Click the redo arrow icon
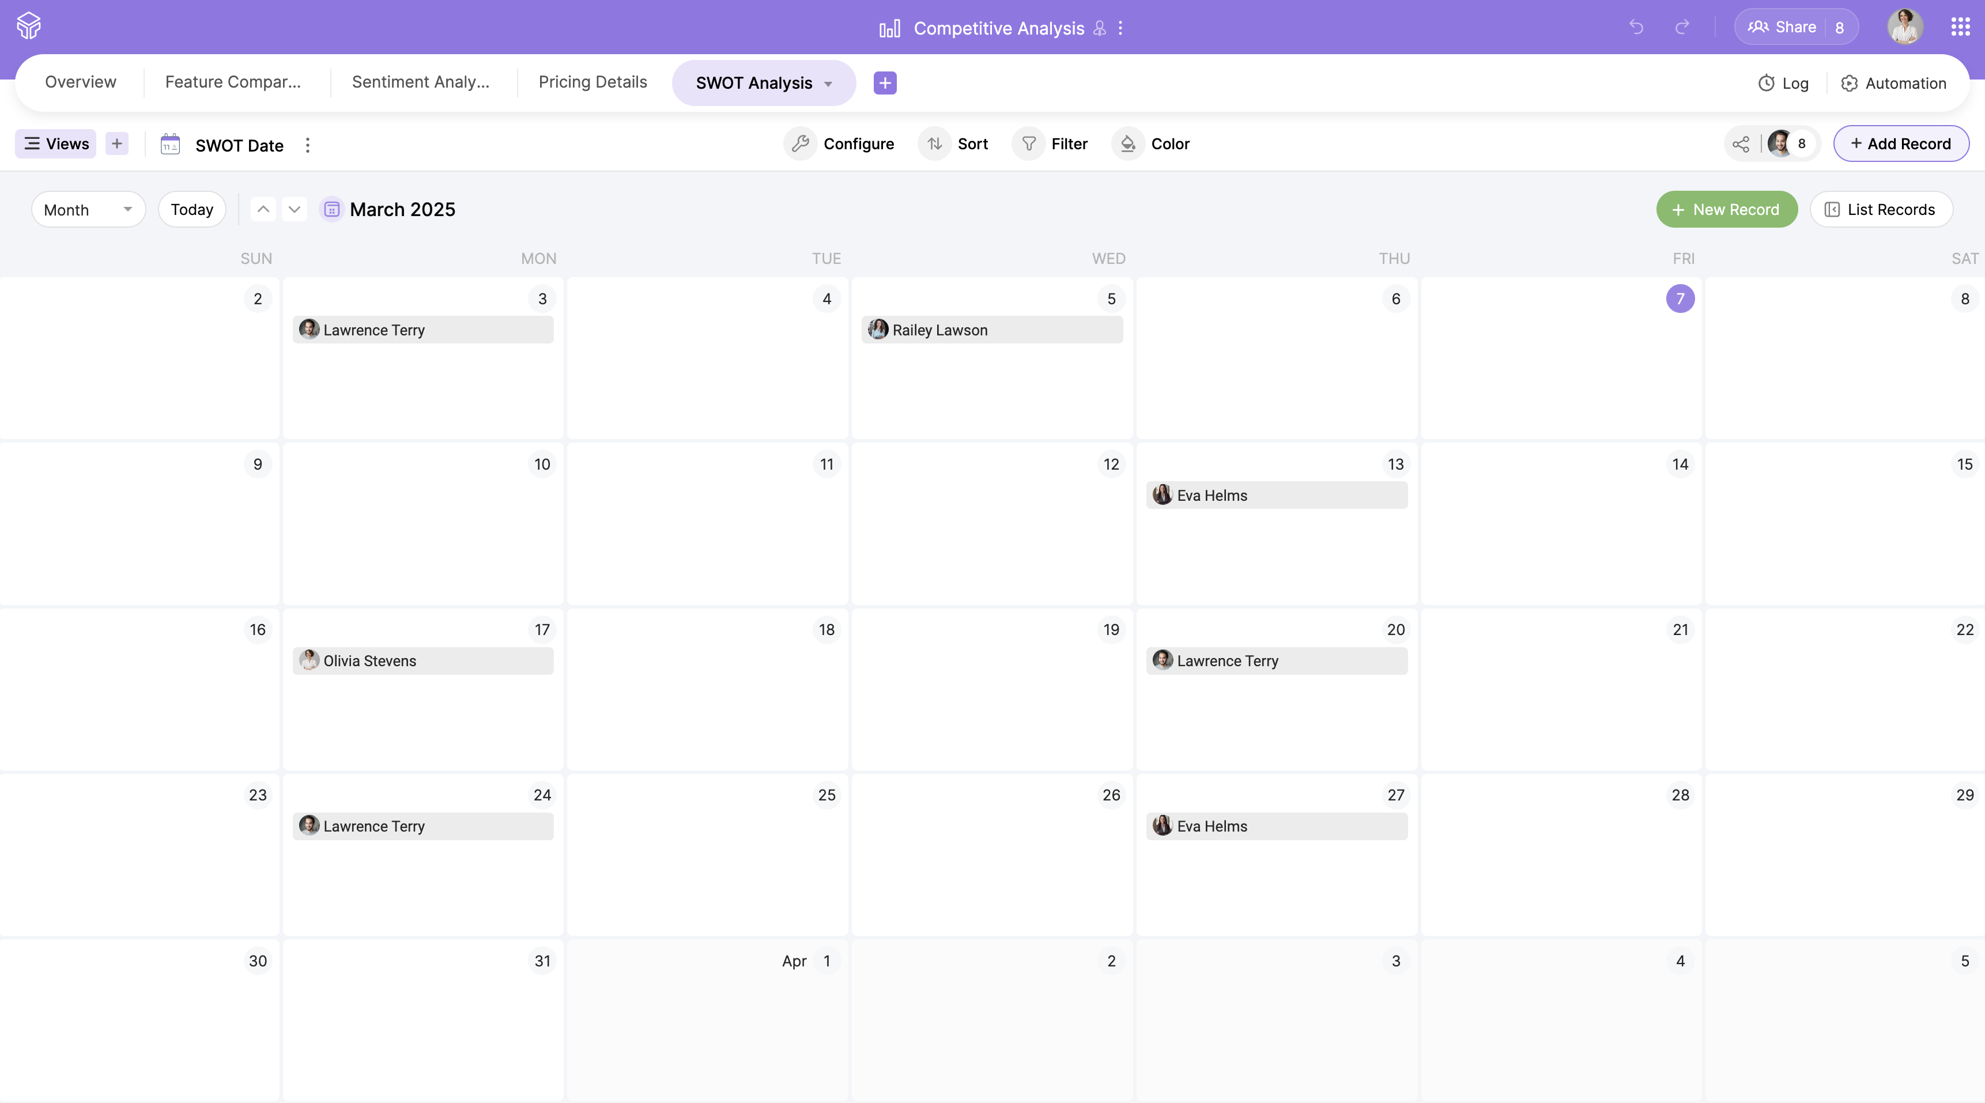 (1682, 27)
